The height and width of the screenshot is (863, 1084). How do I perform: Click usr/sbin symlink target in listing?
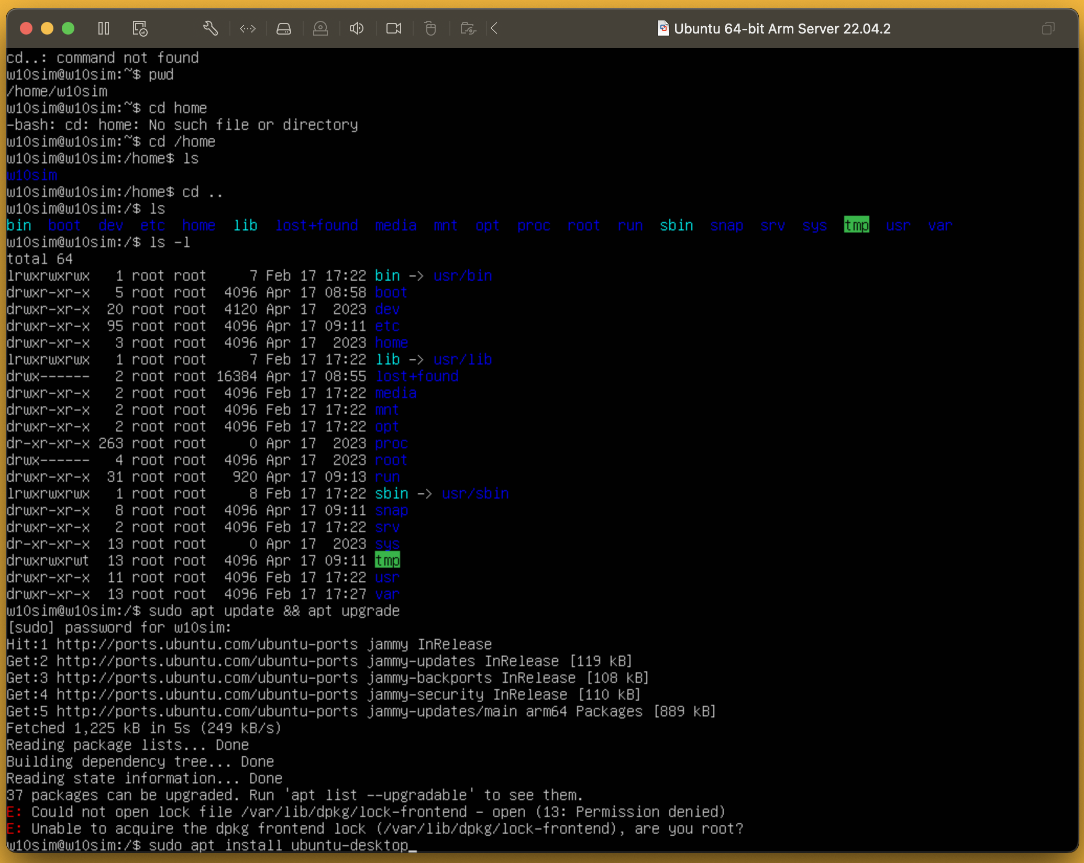475,493
